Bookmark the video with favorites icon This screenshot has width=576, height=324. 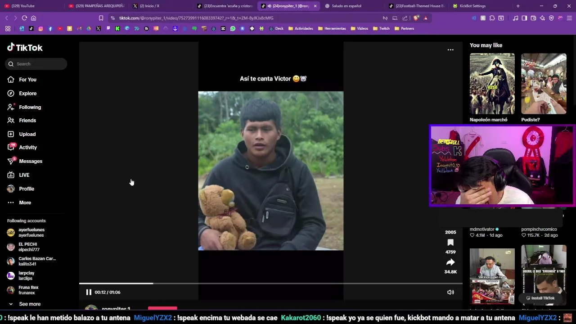[x=450, y=243]
